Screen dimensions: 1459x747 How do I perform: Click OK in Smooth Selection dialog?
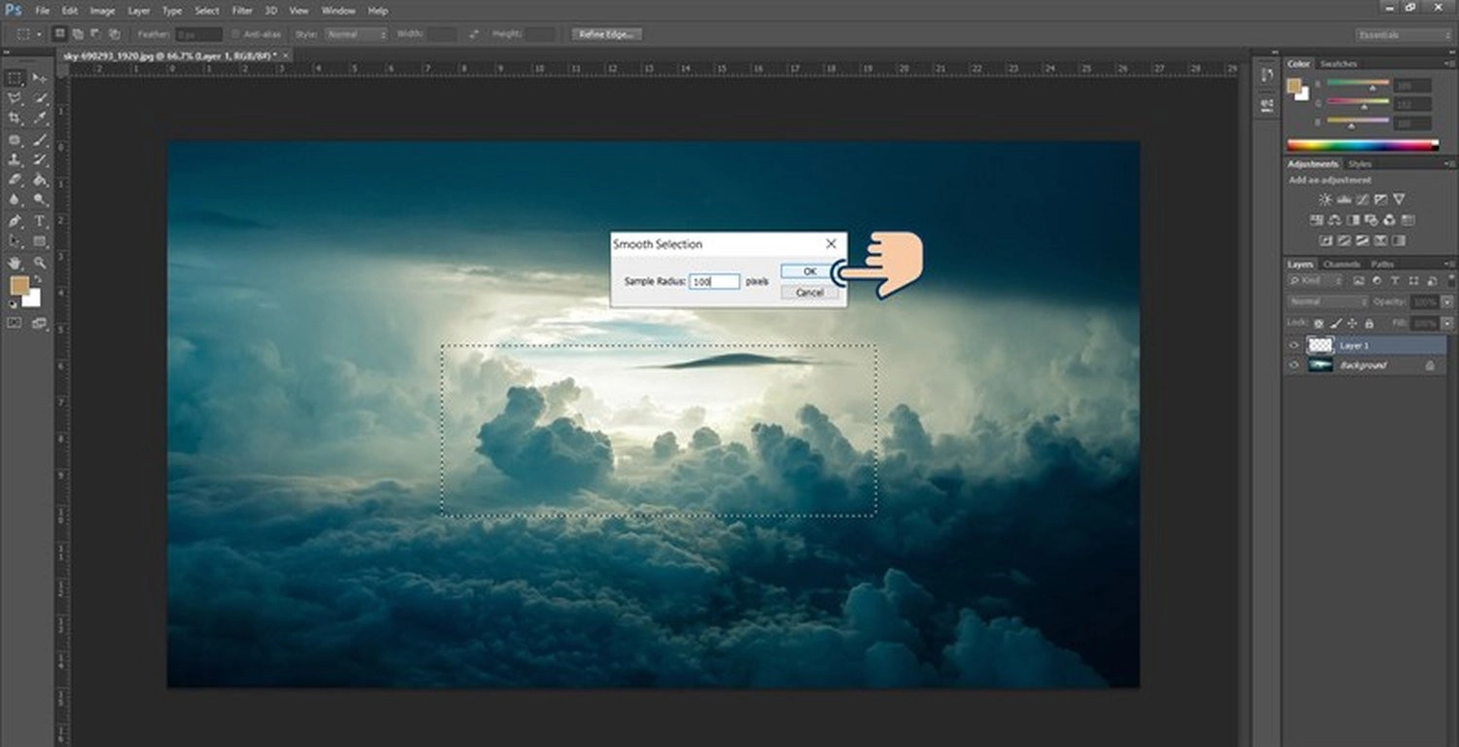809,271
